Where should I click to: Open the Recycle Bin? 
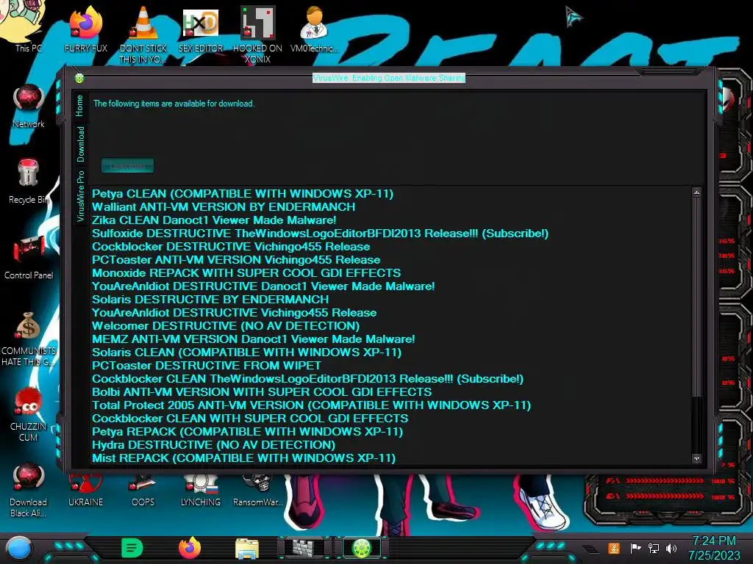[x=29, y=181]
